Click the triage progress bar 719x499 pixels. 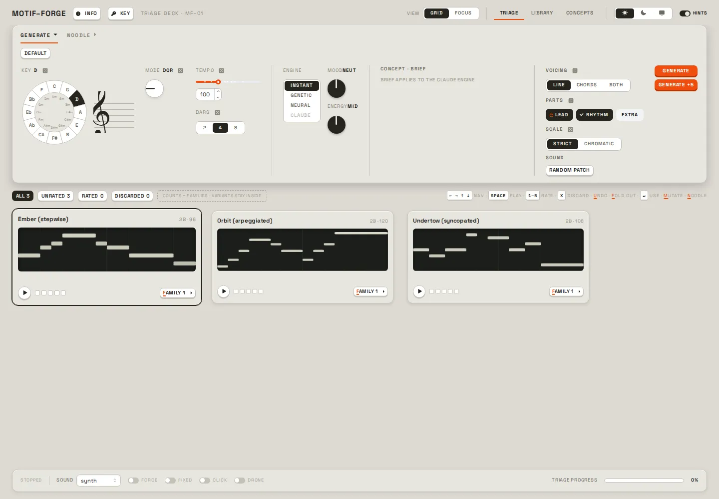(x=644, y=481)
